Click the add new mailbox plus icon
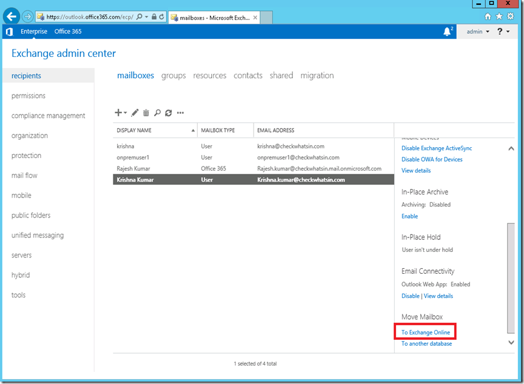 [x=118, y=113]
